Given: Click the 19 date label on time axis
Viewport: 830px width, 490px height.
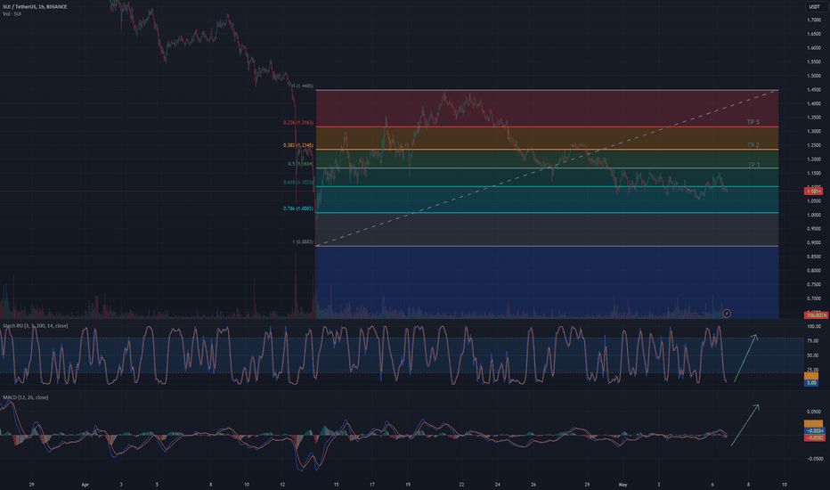Looking at the screenshot, I should 408,484.
